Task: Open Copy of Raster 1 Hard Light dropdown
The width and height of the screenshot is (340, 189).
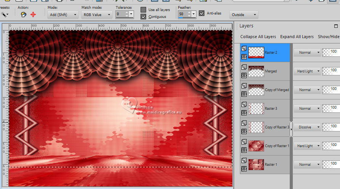Action: pyautogui.click(x=307, y=146)
